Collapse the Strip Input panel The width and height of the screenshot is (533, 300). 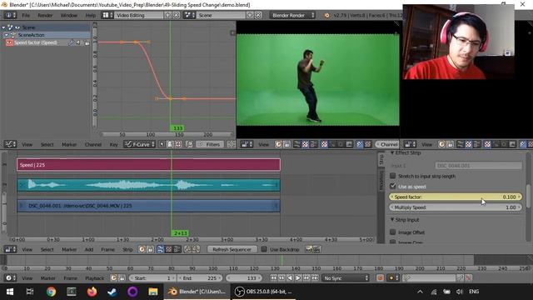click(392, 220)
